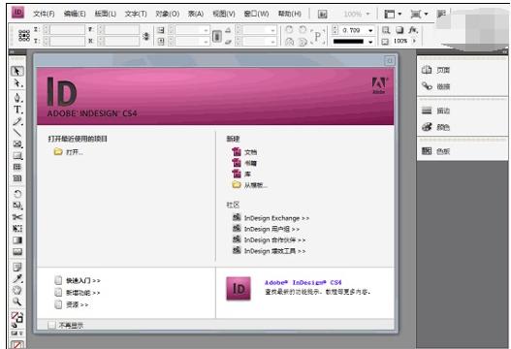Image resolution: width=511 pixels, height=349 pixels.
Task: Open the 帮助(H) menu
Action: tap(289, 14)
